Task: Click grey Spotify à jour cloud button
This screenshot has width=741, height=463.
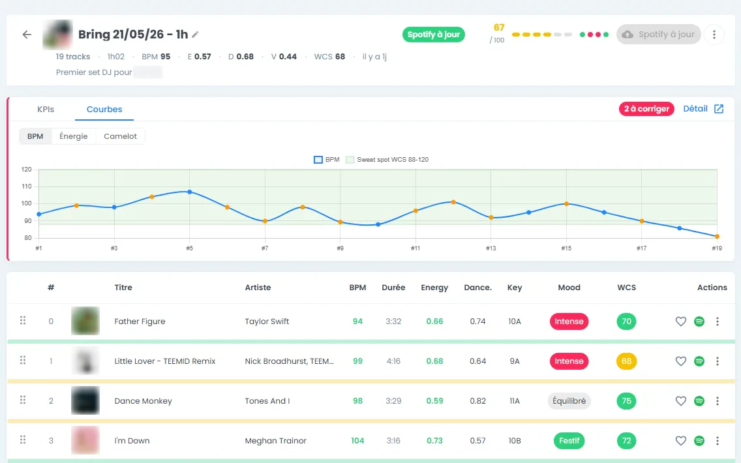Action: [x=658, y=35]
